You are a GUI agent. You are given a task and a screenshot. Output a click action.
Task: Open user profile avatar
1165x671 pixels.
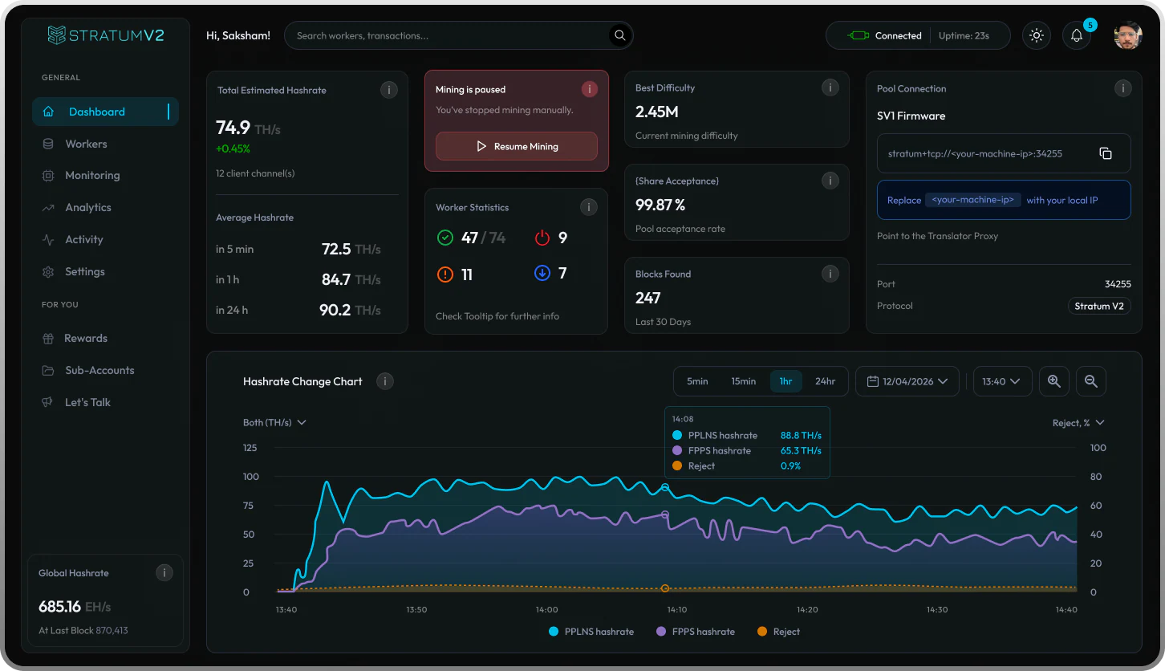click(x=1128, y=35)
